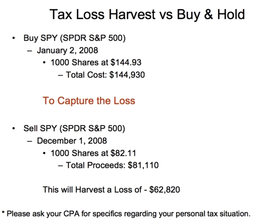The image size is (254, 220).
Task: Click the $82.11 sale price
Action: pyautogui.click(x=123, y=153)
